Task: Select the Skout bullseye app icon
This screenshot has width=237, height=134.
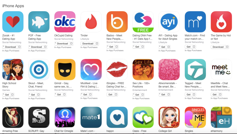Action: click(39, 70)
